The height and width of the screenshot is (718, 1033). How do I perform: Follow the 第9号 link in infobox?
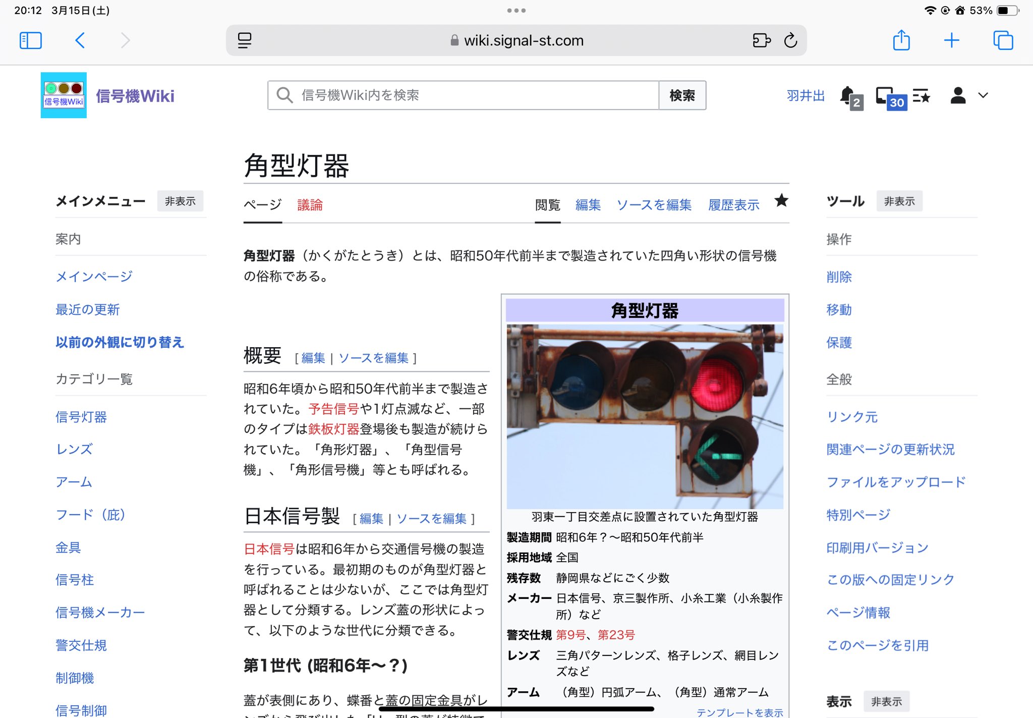point(570,635)
